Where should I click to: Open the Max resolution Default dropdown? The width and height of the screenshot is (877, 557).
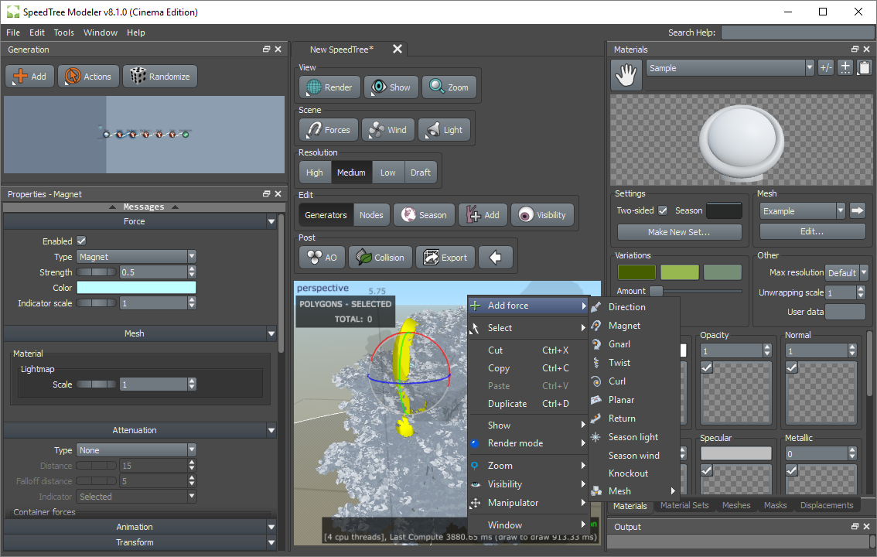click(x=847, y=273)
